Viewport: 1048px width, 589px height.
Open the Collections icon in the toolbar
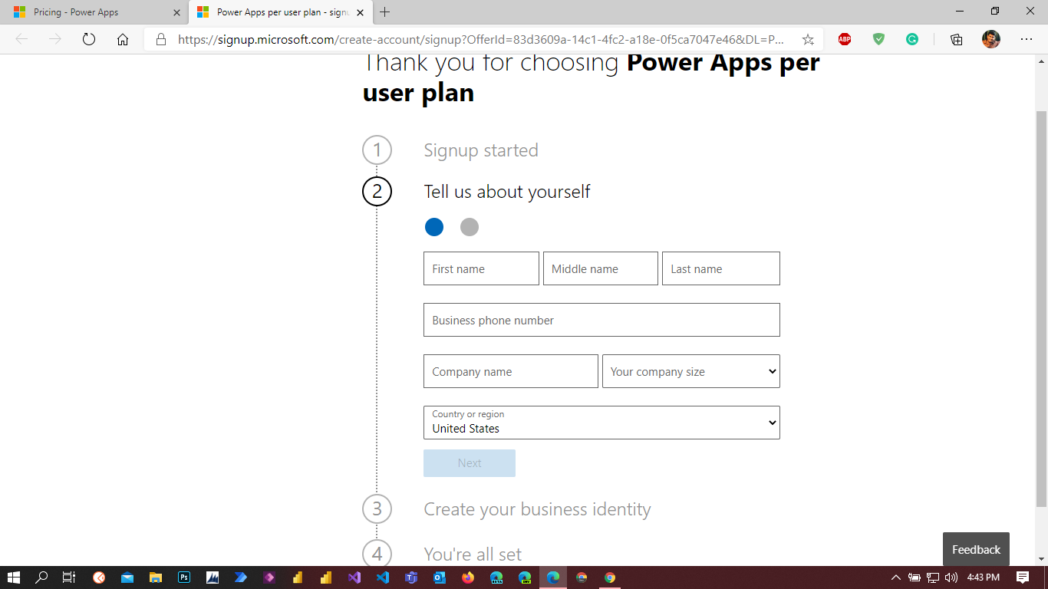956,39
